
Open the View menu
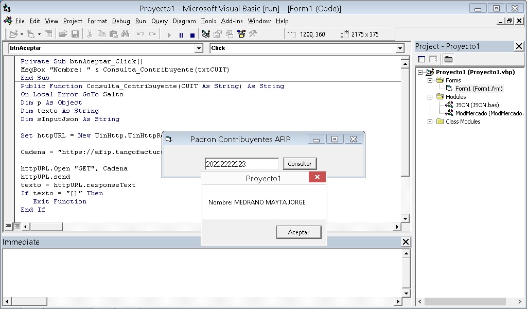click(51, 21)
